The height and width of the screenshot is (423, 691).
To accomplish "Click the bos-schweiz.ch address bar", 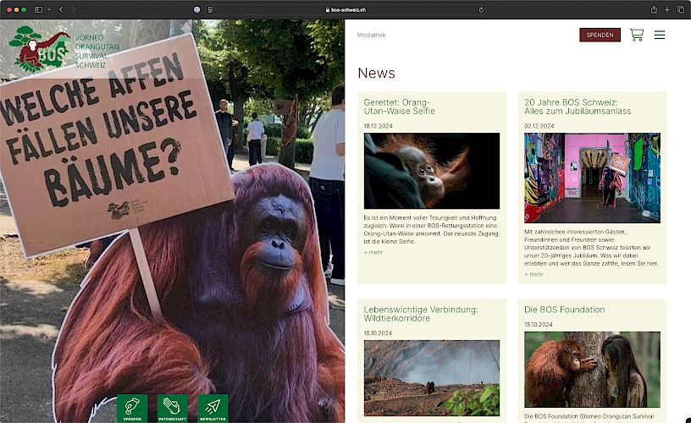I will 345,9.
